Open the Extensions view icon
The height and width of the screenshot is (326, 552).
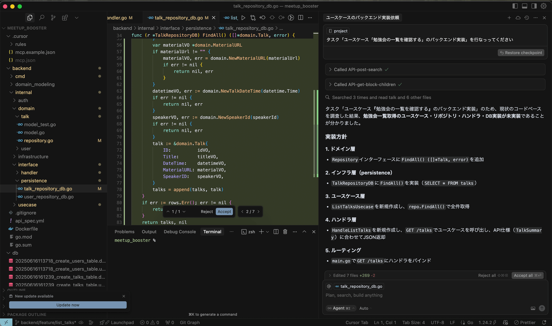coord(65,18)
